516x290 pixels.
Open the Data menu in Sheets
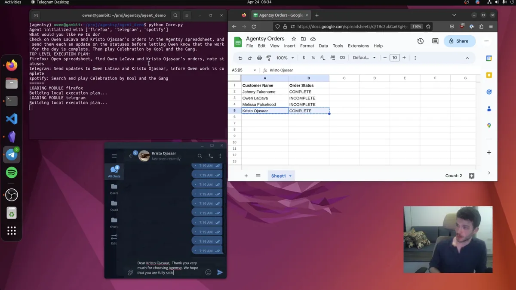[x=323, y=46]
